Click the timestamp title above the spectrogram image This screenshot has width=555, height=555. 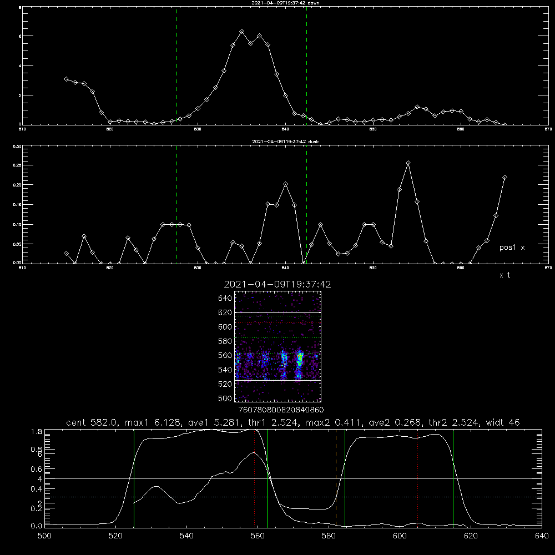277,284
